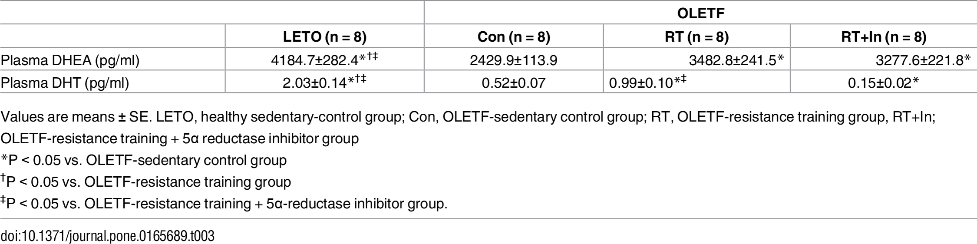Click the asterisk footnote about sedentary control group
The width and height of the screenshot is (977, 244).
pyautogui.click(x=144, y=160)
